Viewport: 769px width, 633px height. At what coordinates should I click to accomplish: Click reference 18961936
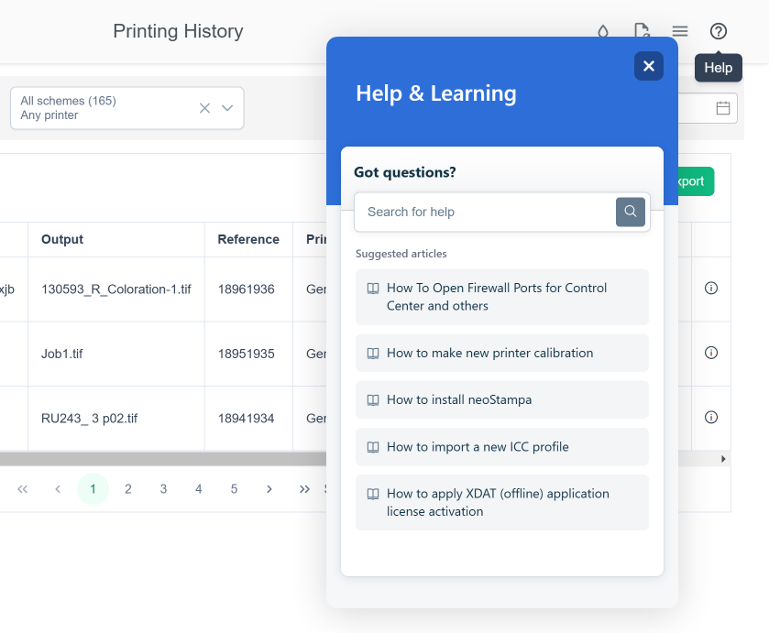pos(247,289)
